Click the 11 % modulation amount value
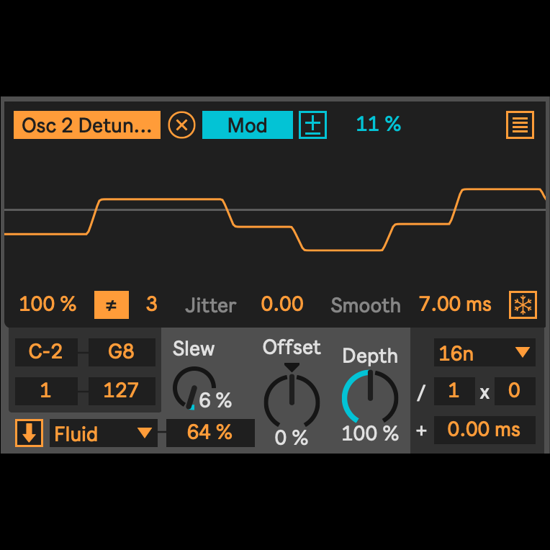550x550 pixels. [378, 125]
